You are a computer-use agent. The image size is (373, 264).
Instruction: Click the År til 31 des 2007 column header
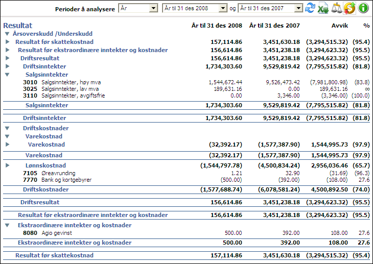click(x=274, y=26)
